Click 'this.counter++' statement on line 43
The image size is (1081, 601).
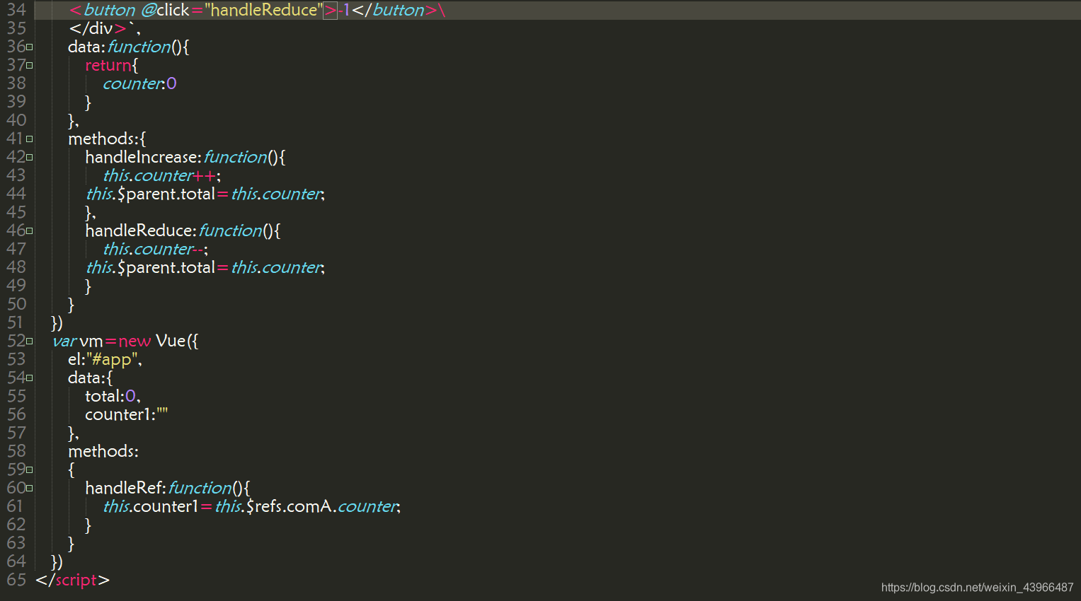[159, 175]
